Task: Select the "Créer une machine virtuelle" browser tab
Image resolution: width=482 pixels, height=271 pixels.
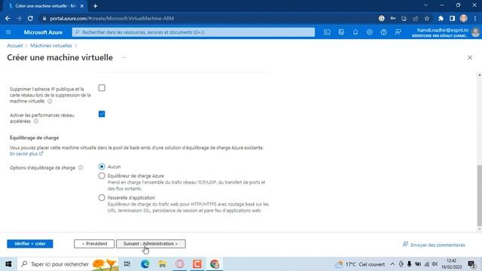Action: 46,6
